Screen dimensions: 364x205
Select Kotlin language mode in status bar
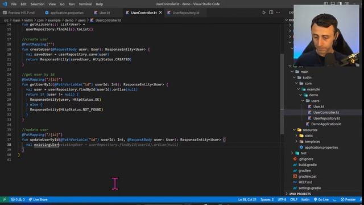click(x=305, y=199)
